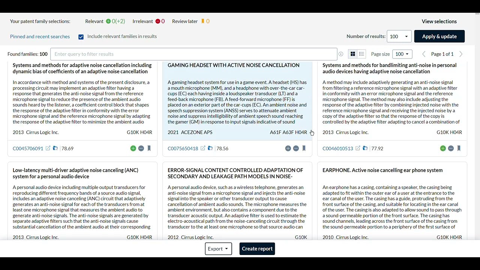Go to the next results page arrow
Image resolution: width=480 pixels, height=270 pixels.
461,54
